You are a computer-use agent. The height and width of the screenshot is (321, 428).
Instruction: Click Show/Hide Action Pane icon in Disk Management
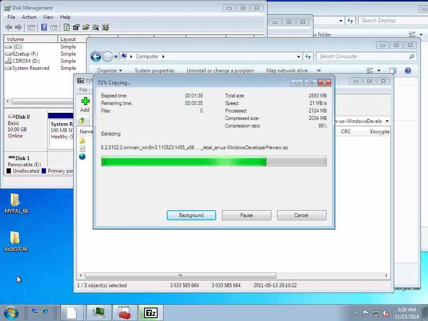tap(54, 27)
